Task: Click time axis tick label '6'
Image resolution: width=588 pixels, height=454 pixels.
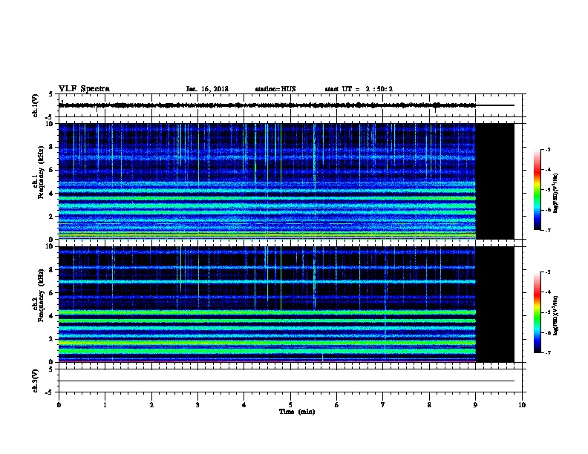Action: click(337, 404)
